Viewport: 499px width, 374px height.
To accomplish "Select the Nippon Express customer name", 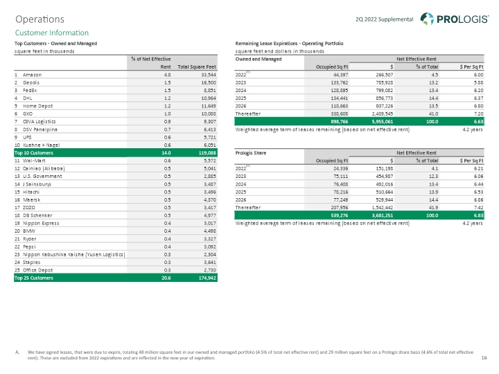I will click(41, 223).
